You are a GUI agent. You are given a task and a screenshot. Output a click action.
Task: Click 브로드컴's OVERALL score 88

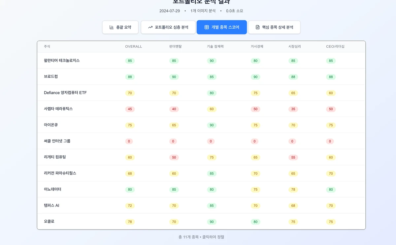tap(130, 77)
